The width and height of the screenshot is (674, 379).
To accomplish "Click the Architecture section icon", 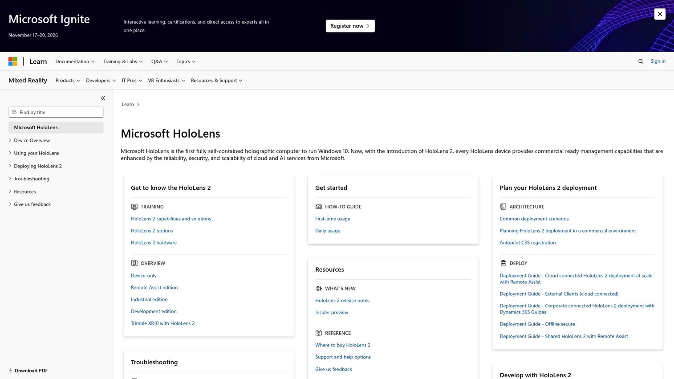I will click(503, 207).
